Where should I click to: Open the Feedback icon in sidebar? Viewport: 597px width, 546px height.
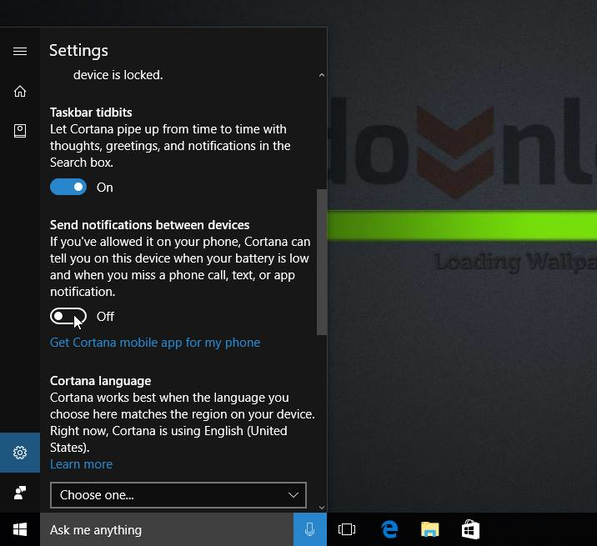point(20,493)
